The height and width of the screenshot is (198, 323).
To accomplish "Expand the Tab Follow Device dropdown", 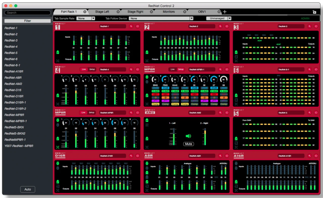I will pos(192,18).
